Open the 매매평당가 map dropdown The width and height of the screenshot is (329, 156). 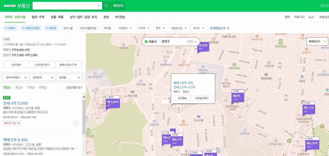click(x=317, y=42)
